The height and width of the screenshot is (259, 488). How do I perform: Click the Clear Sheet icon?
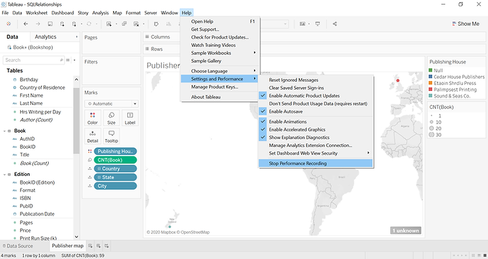(136, 24)
